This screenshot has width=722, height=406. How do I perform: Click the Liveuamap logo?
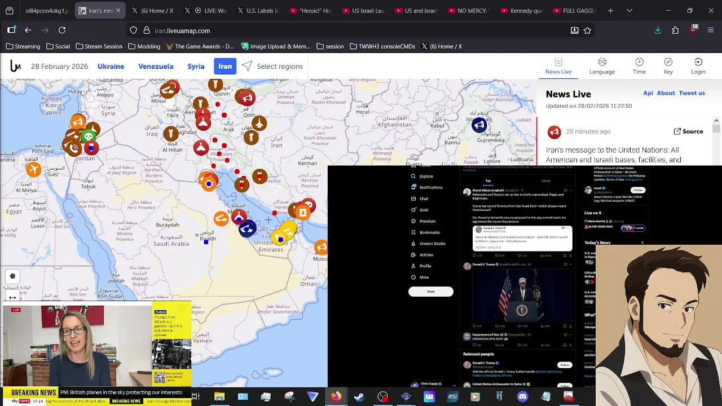pyautogui.click(x=15, y=67)
